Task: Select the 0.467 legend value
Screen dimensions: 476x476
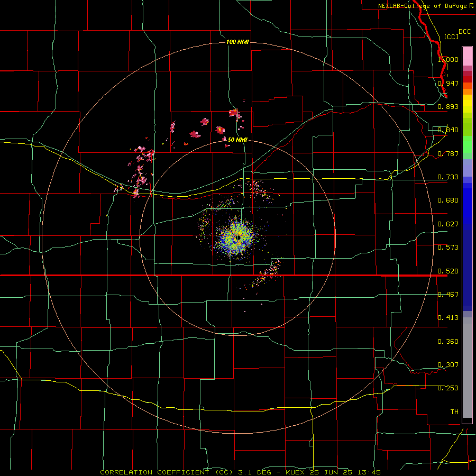Action: click(x=448, y=295)
